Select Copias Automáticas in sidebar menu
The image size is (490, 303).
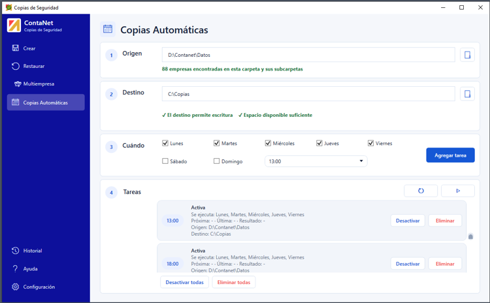pyautogui.click(x=46, y=103)
